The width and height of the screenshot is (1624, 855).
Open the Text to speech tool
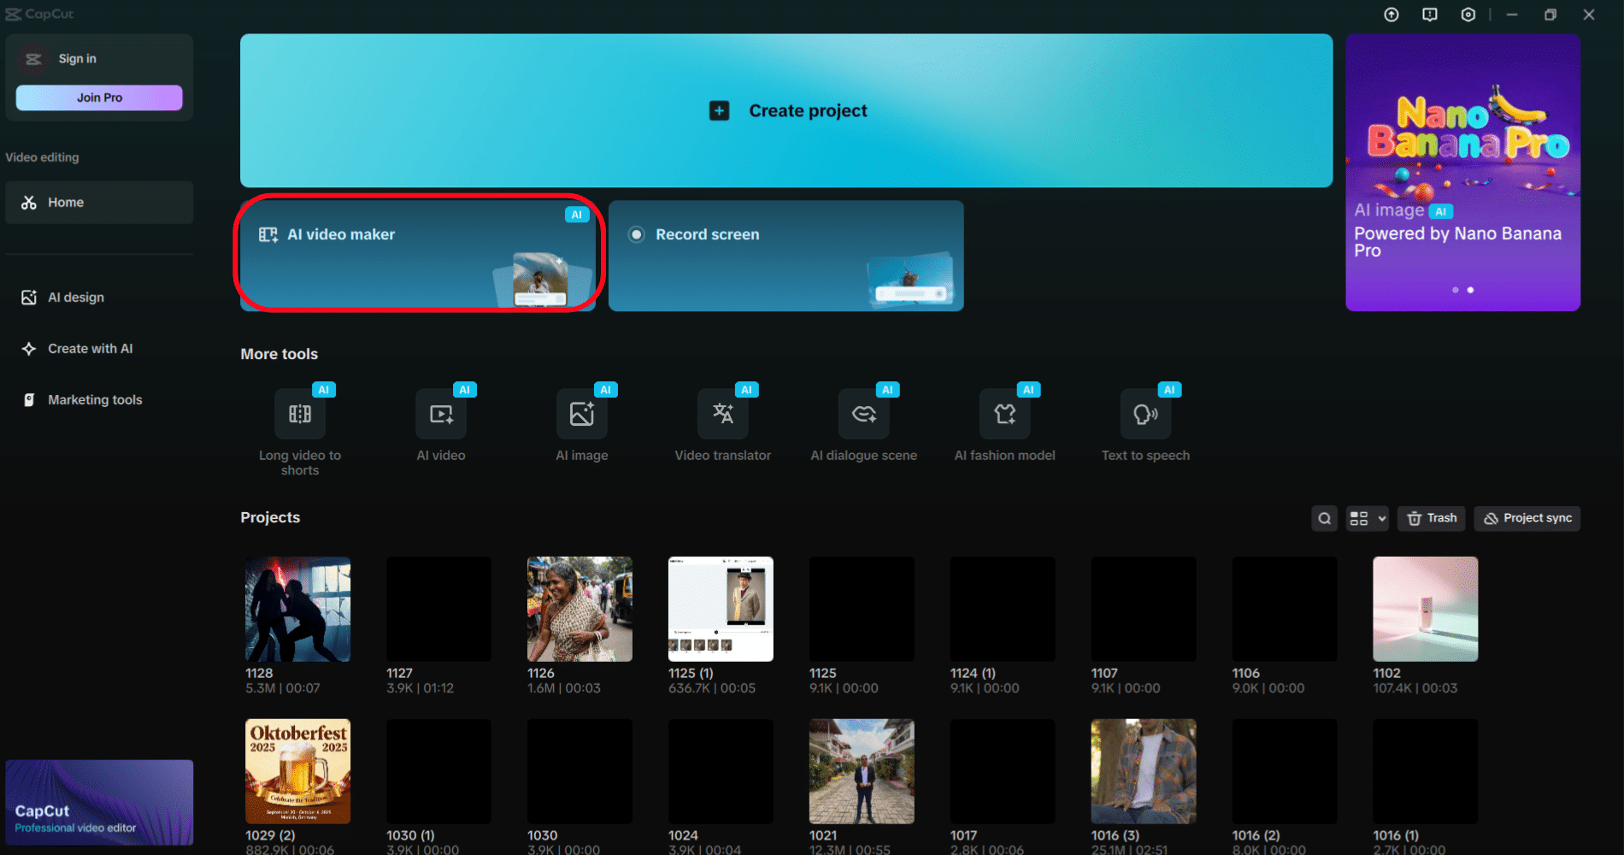click(x=1145, y=415)
